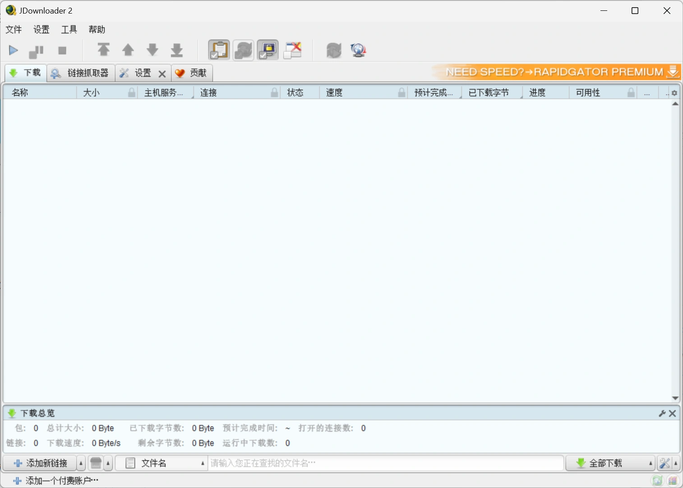Click the rightmost status bar icon
The image size is (683, 488).
673,481
